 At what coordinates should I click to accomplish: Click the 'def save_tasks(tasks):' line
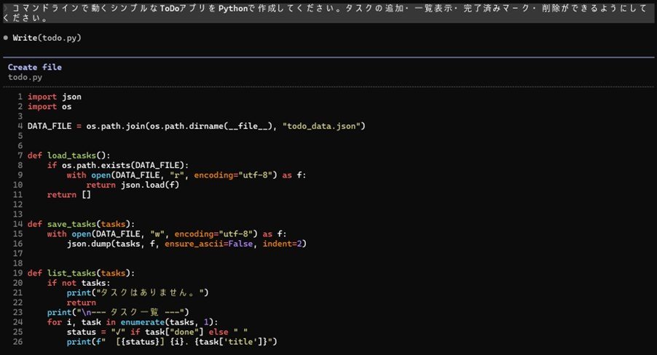click(x=82, y=224)
